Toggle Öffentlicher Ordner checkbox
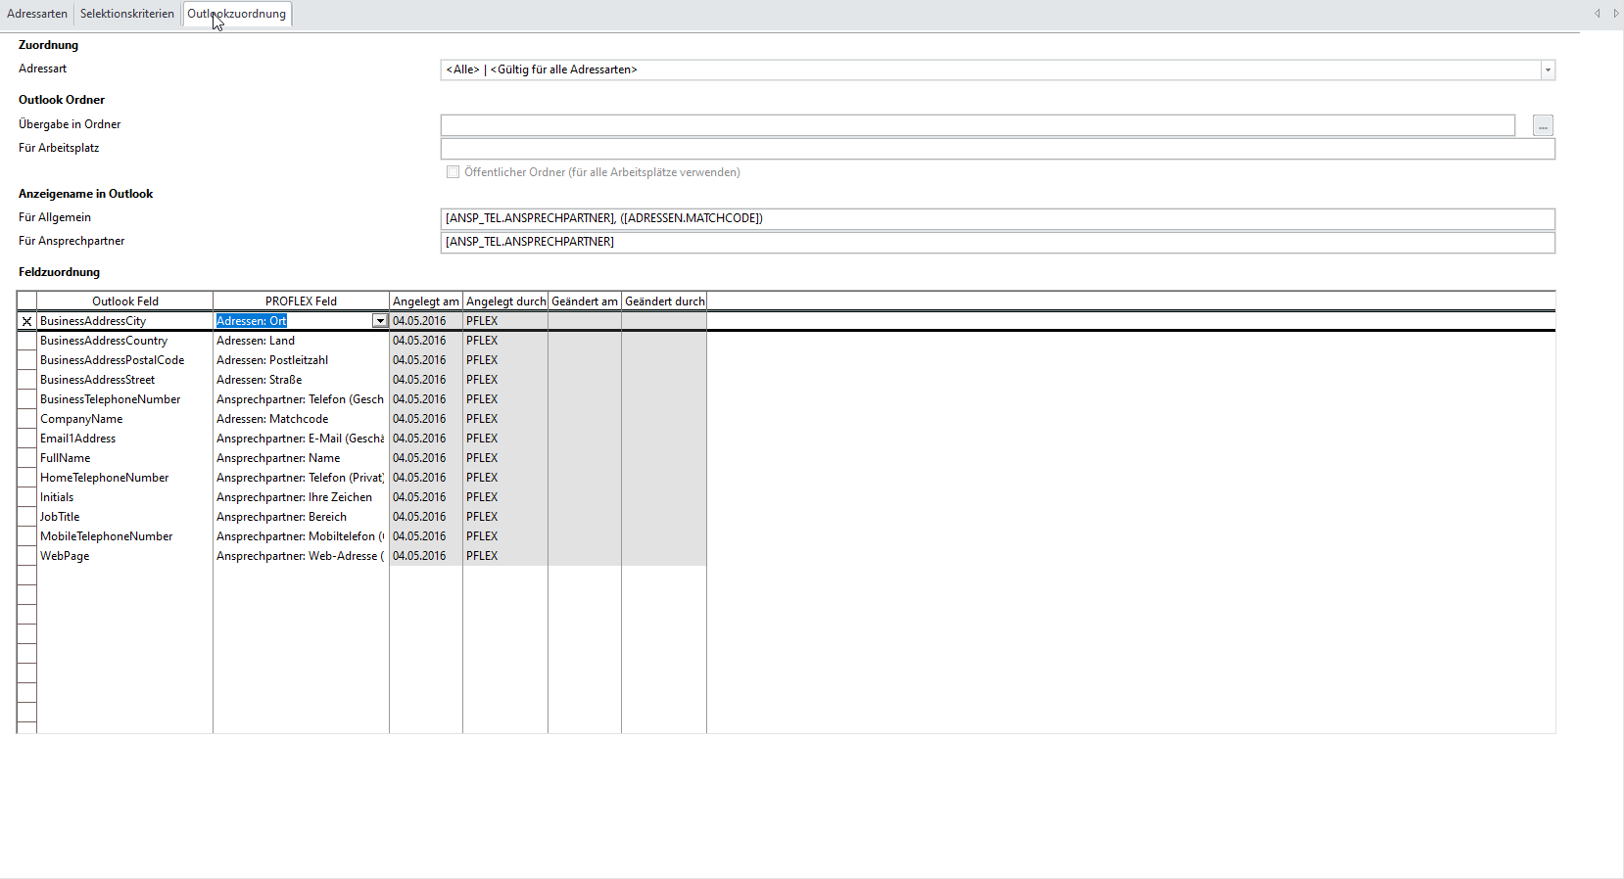This screenshot has height=879, width=1624. [453, 172]
